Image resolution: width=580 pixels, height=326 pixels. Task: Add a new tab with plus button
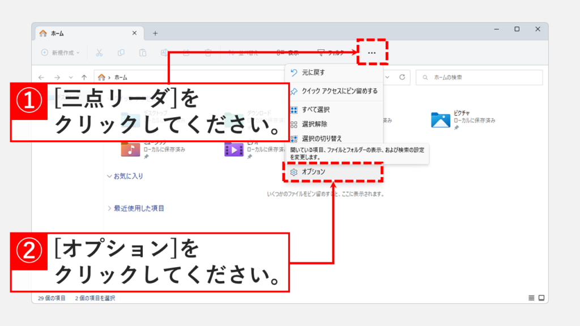pos(155,33)
